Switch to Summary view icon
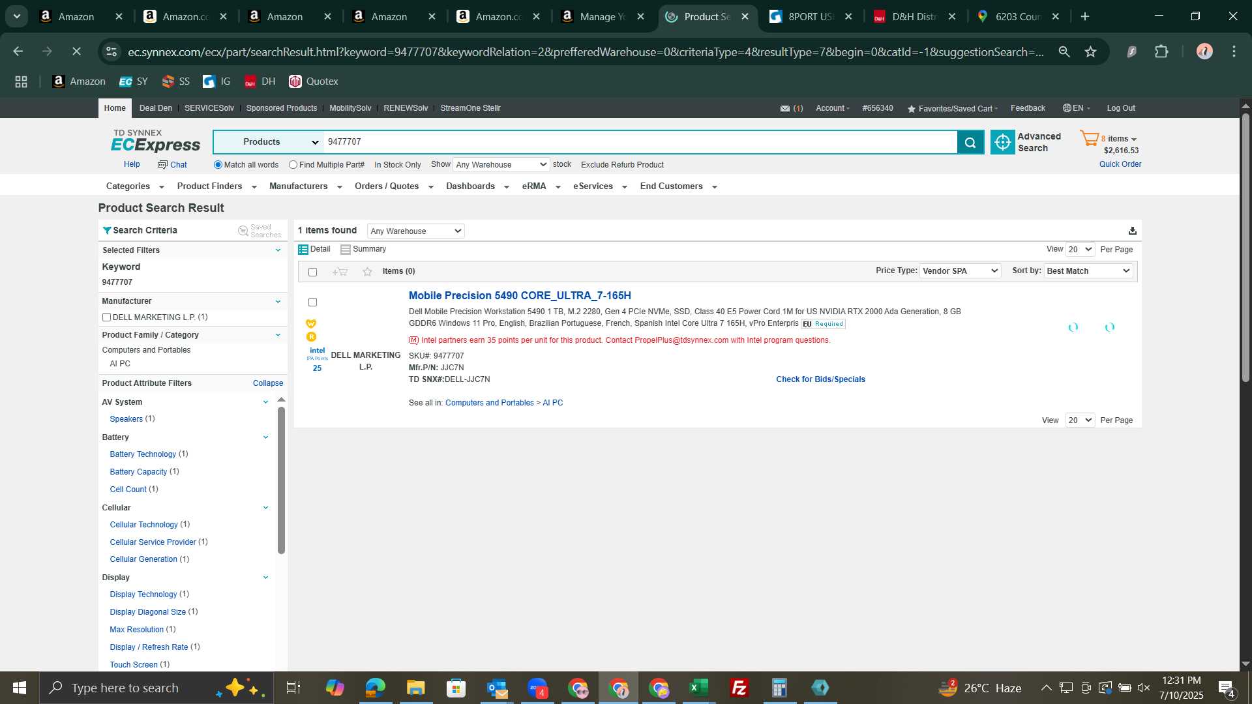This screenshot has height=704, width=1252. [x=346, y=250]
